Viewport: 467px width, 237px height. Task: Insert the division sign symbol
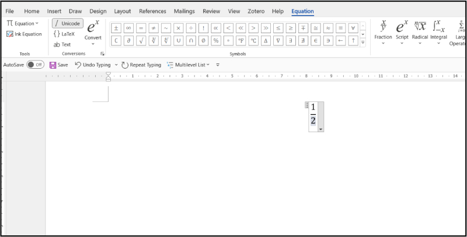[x=191, y=27]
